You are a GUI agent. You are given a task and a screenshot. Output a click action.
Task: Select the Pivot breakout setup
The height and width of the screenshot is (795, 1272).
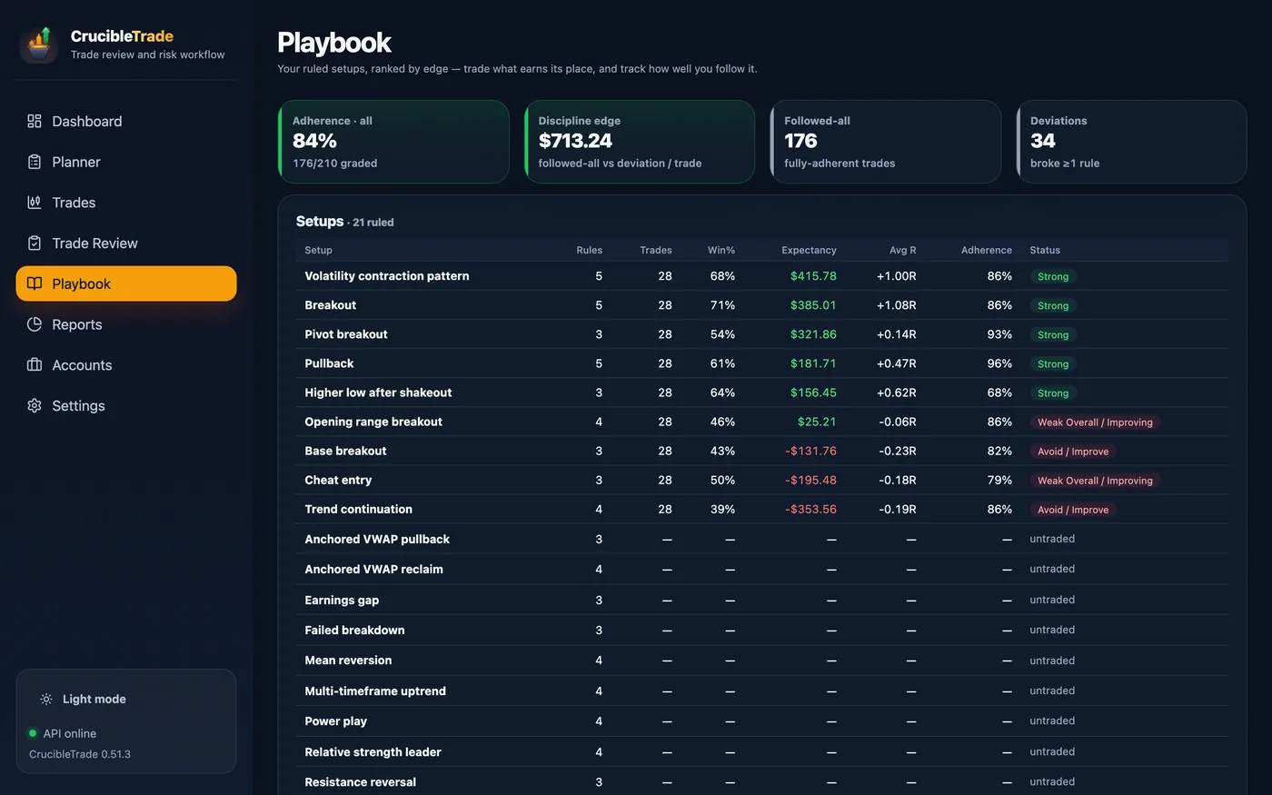point(762,334)
